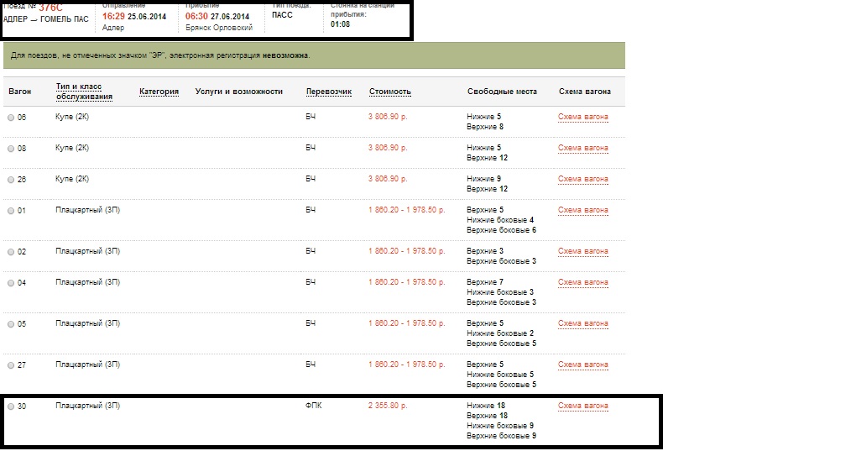This screenshot has width=851, height=451.
Task: Click the train number 376С
Action: 51,8
